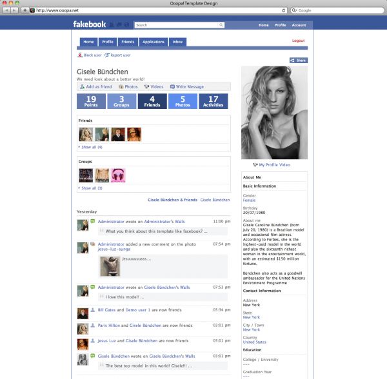Click the third friend thumbnail

[118, 134]
